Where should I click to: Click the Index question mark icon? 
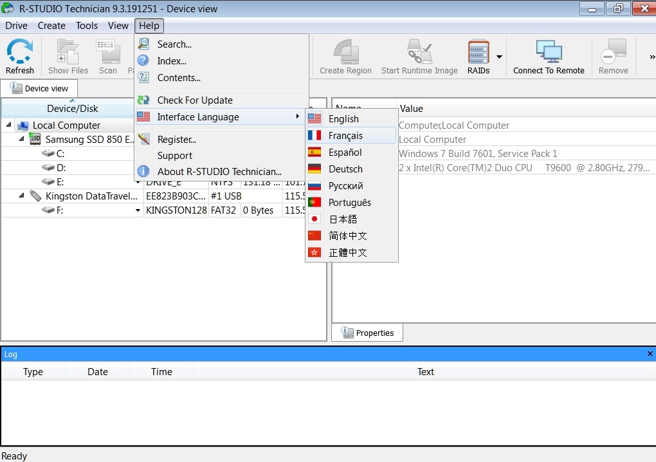point(143,60)
